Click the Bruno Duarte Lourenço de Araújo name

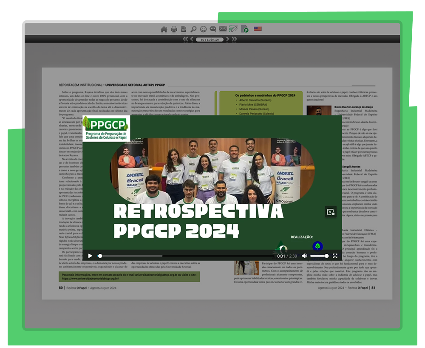pyautogui.click(x=354, y=107)
